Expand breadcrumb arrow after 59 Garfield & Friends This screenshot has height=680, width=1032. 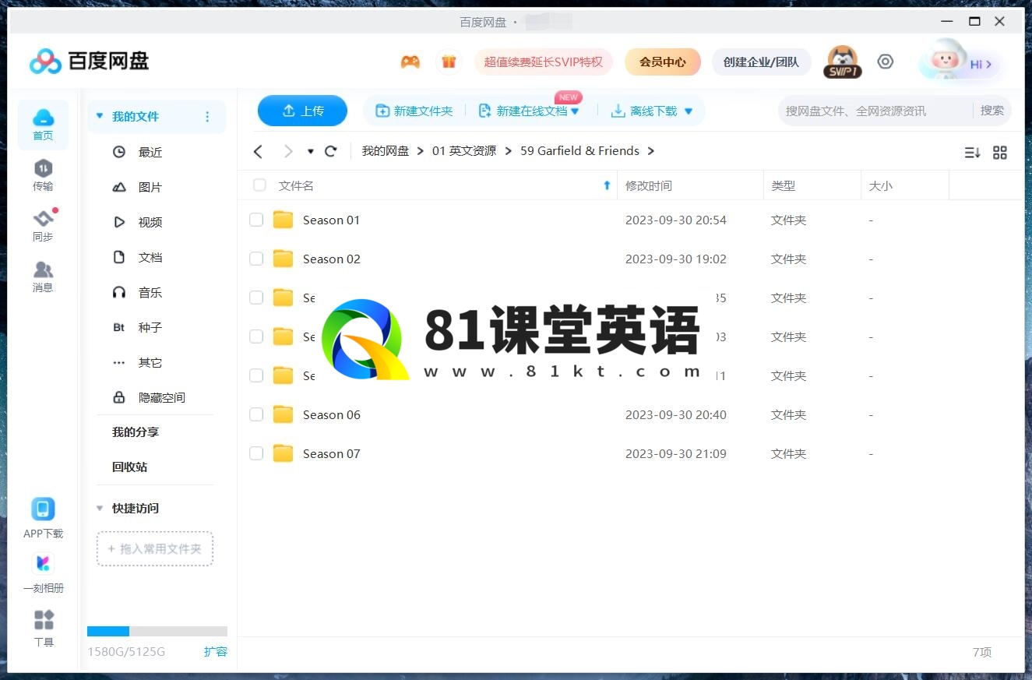(650, 151)
